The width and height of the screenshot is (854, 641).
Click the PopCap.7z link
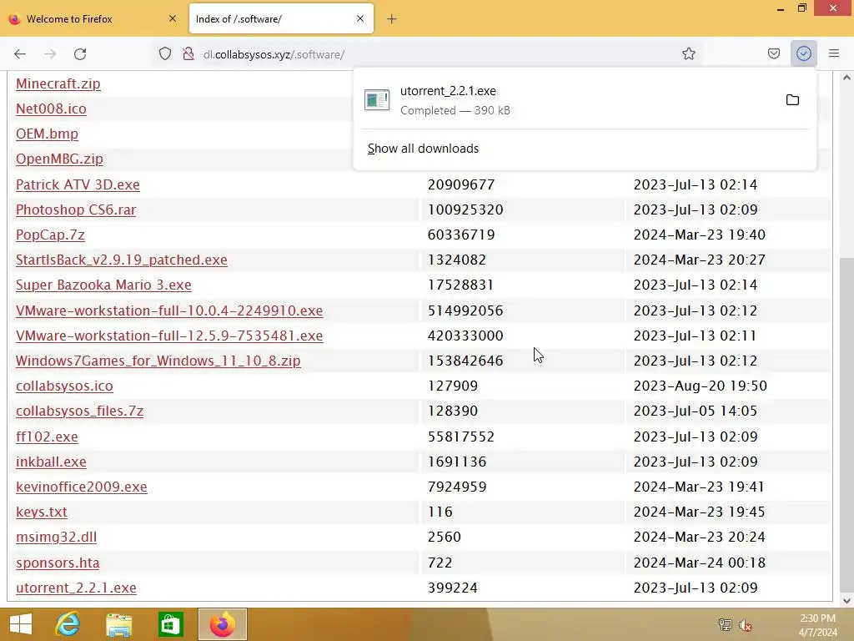pyautogui.click(x=50, y=235)
